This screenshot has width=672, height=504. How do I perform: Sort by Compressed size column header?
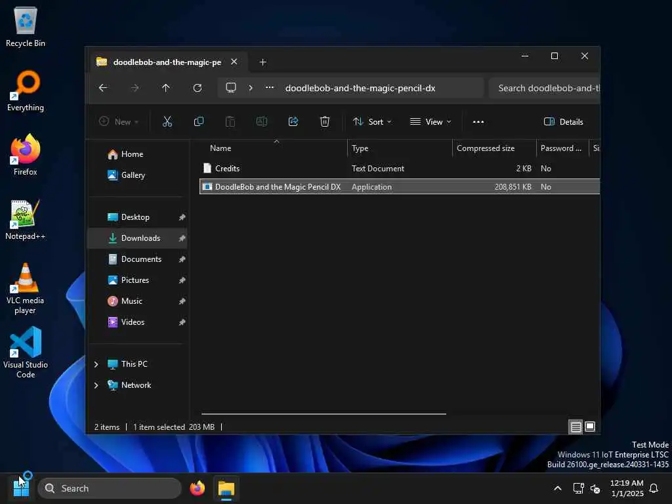coord(494,148)
